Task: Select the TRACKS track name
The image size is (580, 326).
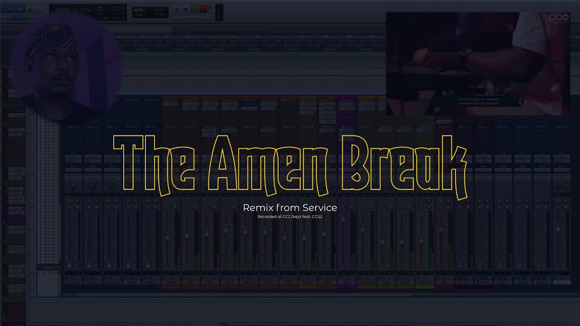Action: tap(249, 283)
